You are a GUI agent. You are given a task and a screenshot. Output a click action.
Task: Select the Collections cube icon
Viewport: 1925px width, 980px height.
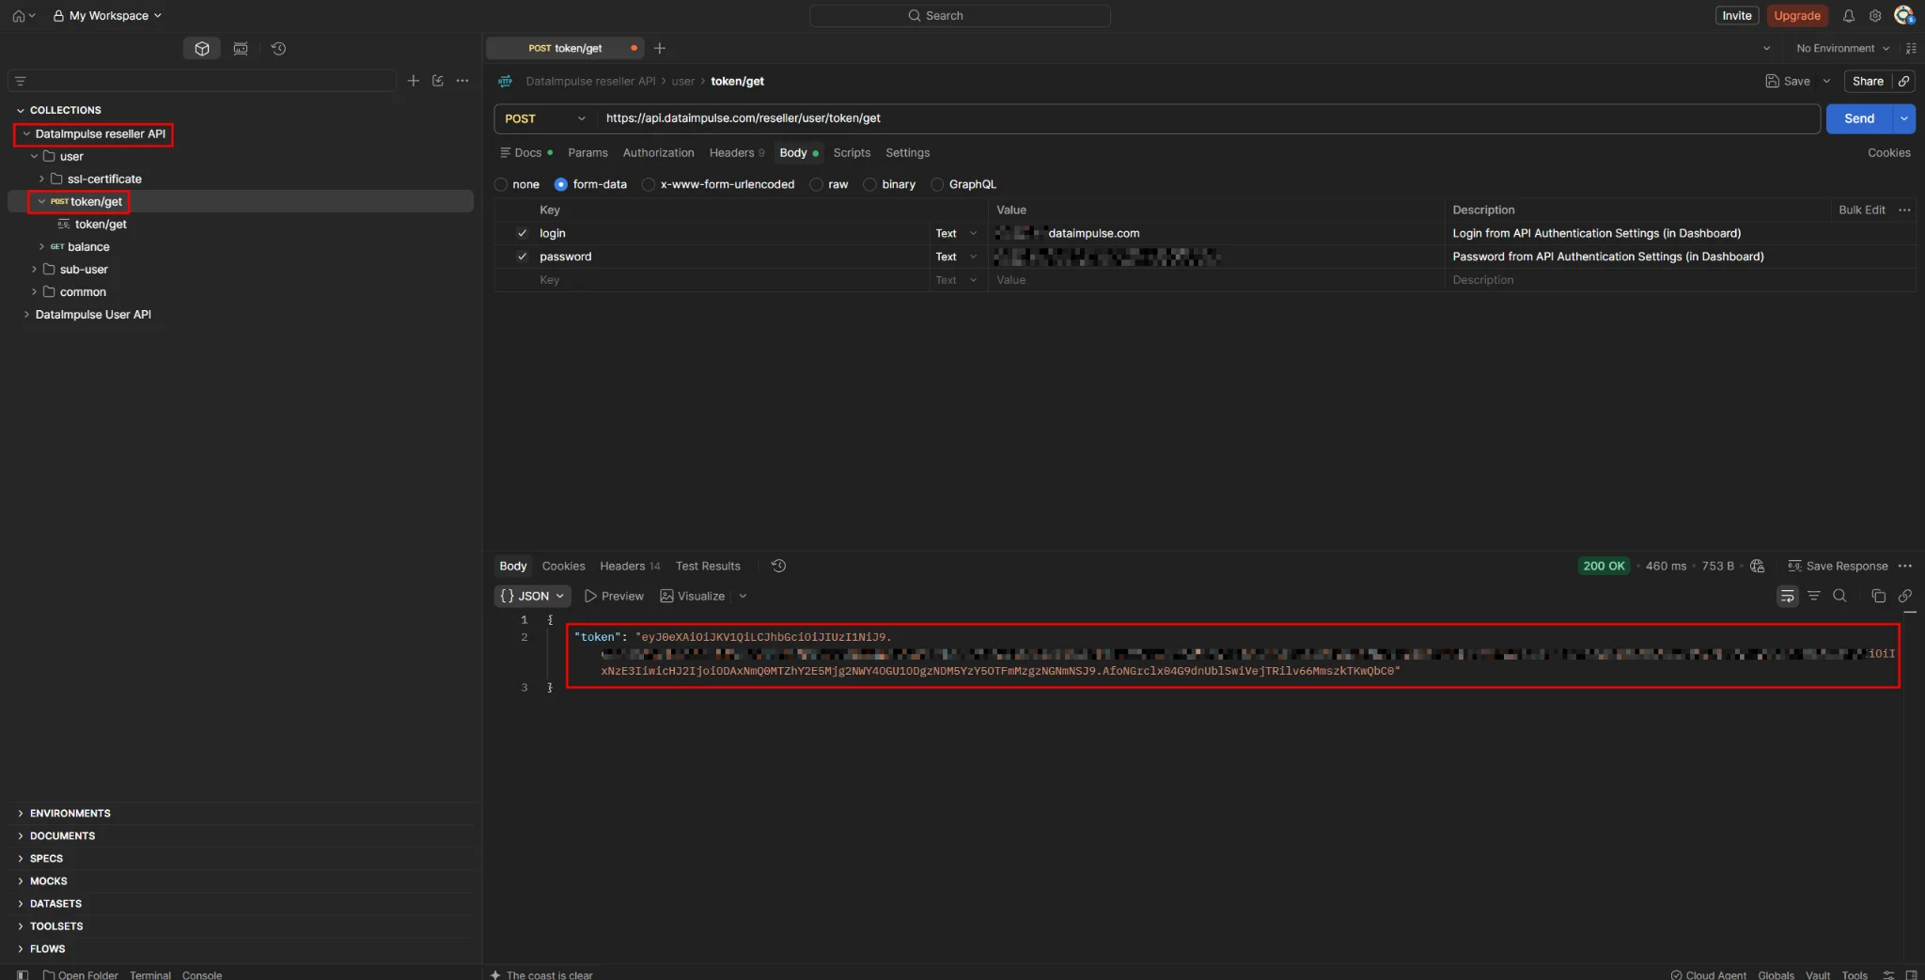[x=202, y=49]
